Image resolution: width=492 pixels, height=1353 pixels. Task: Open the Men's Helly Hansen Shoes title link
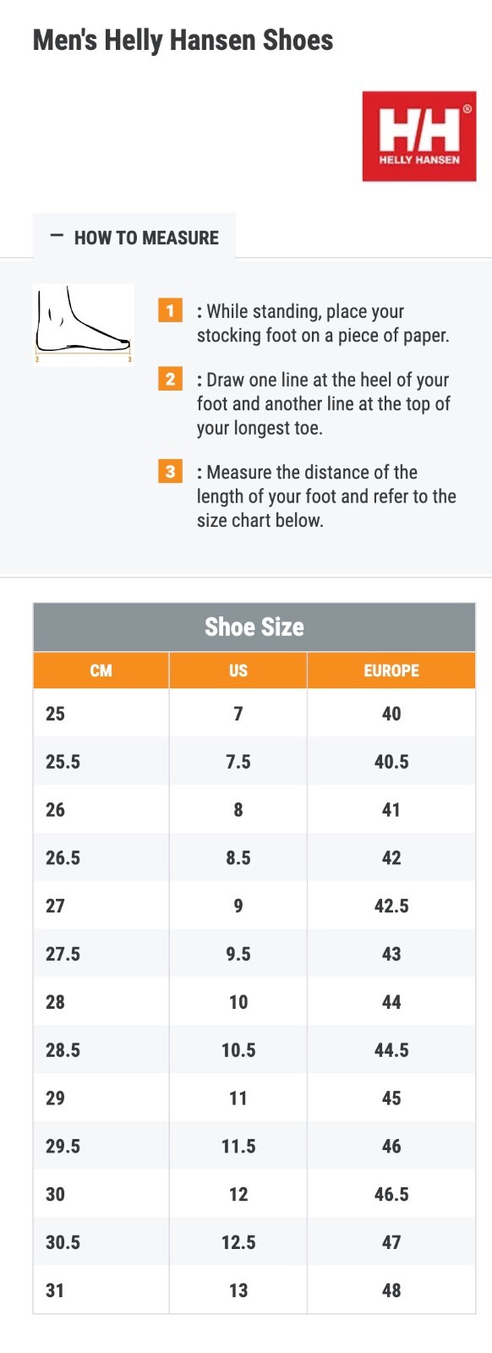pyautogui.click(x=183, y=39)
